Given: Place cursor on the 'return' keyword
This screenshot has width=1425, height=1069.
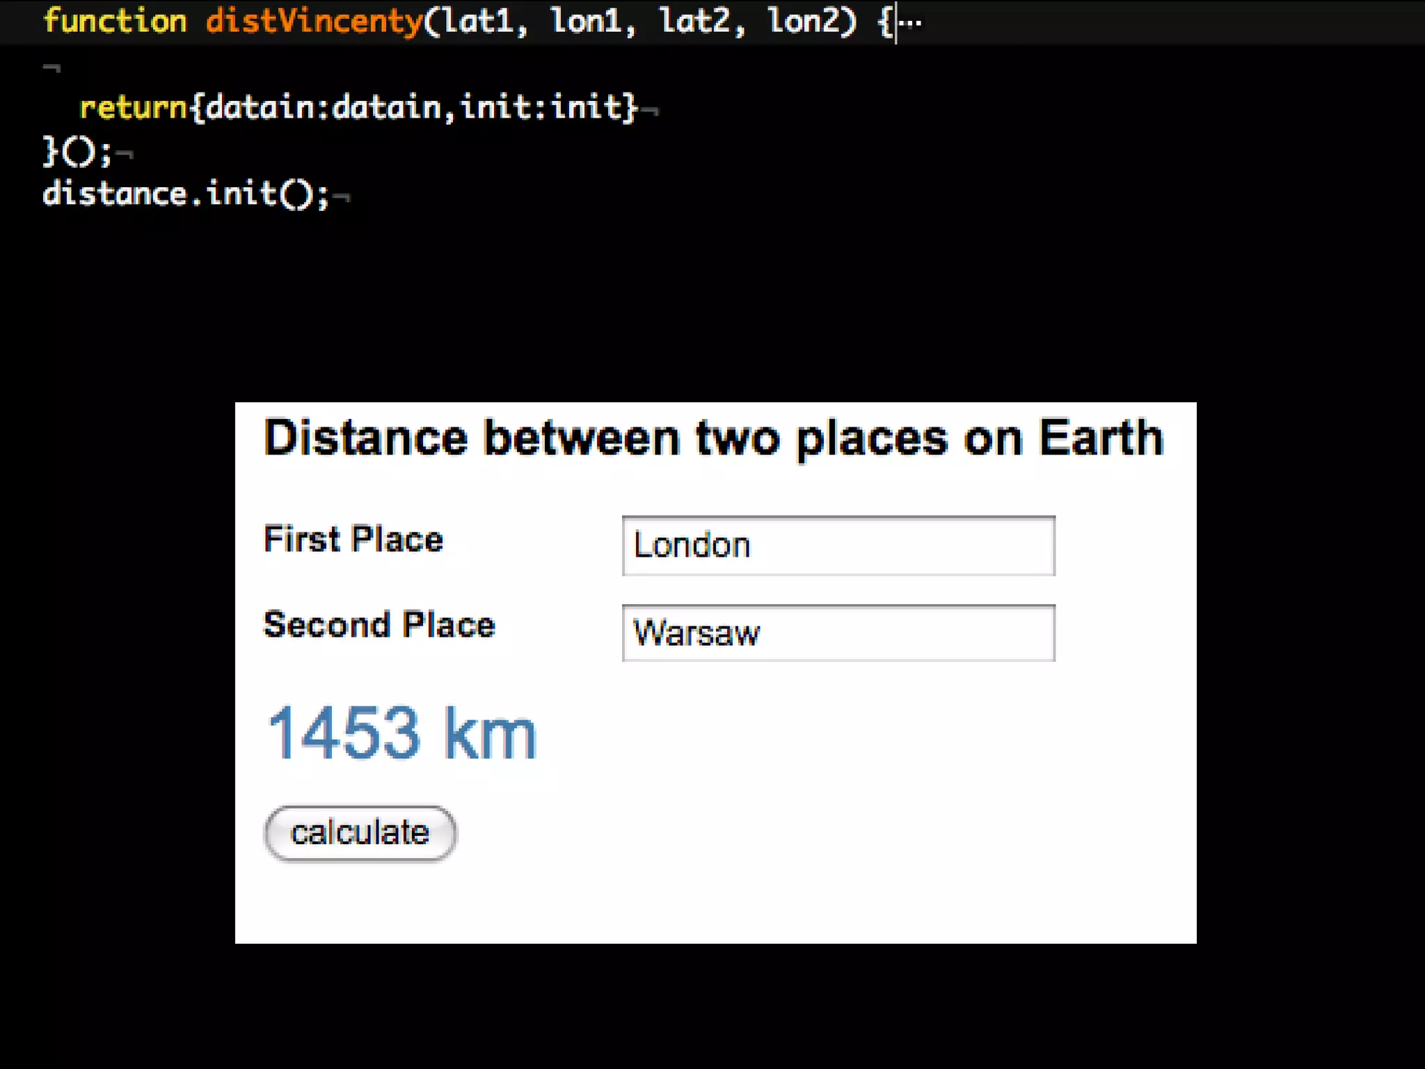Looking at the screenshot, I should point(133,108).
